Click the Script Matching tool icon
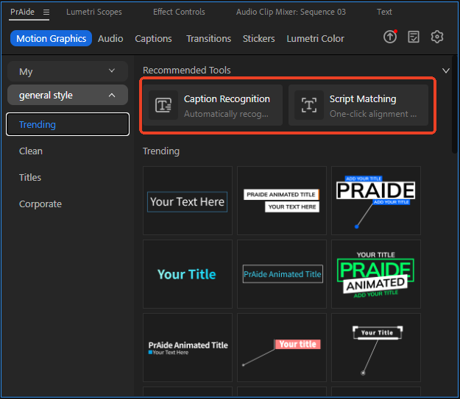 (308, 105)
